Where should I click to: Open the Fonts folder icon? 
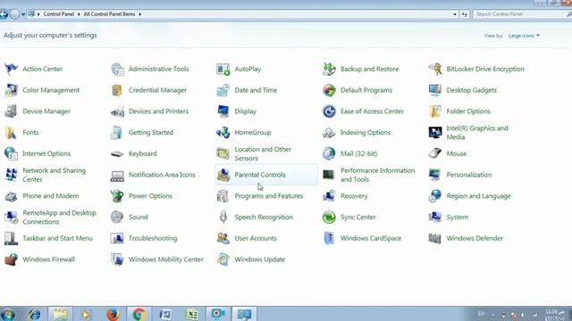(11, 133)
